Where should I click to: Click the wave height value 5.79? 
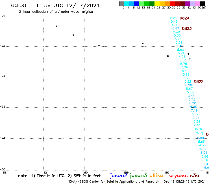click(x=187, y=78)
